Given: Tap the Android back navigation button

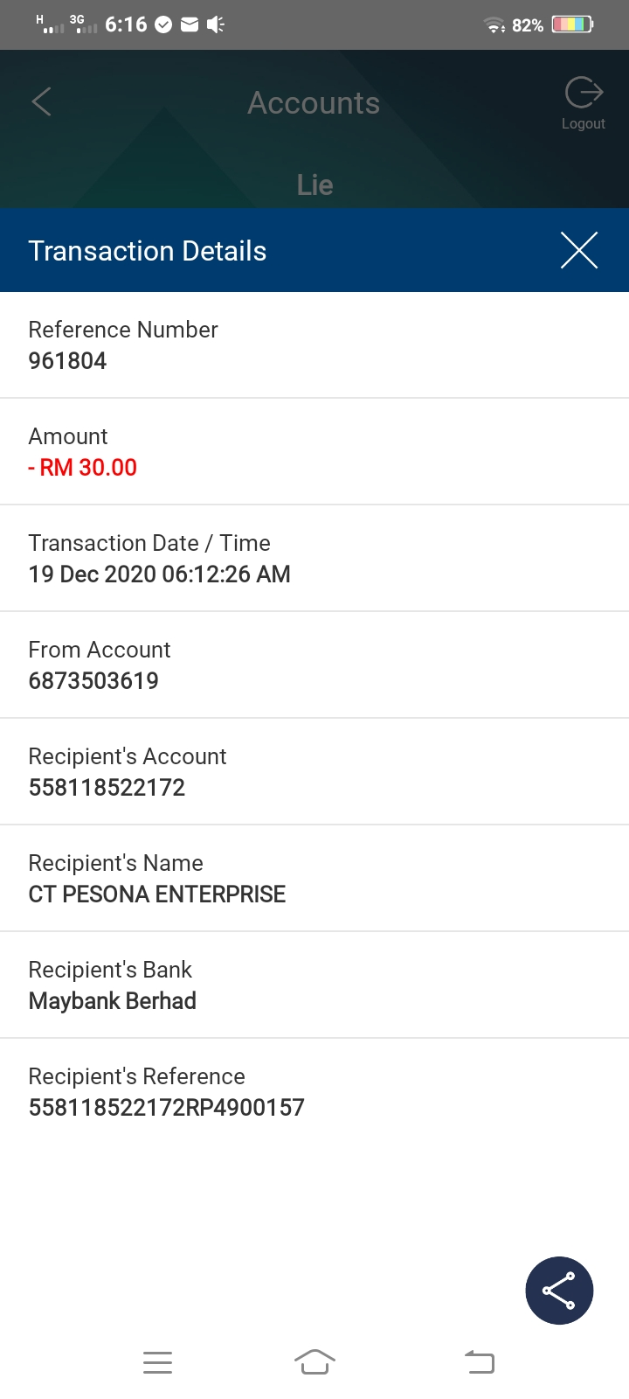Looking at the screenshot, I should 479,1362.
